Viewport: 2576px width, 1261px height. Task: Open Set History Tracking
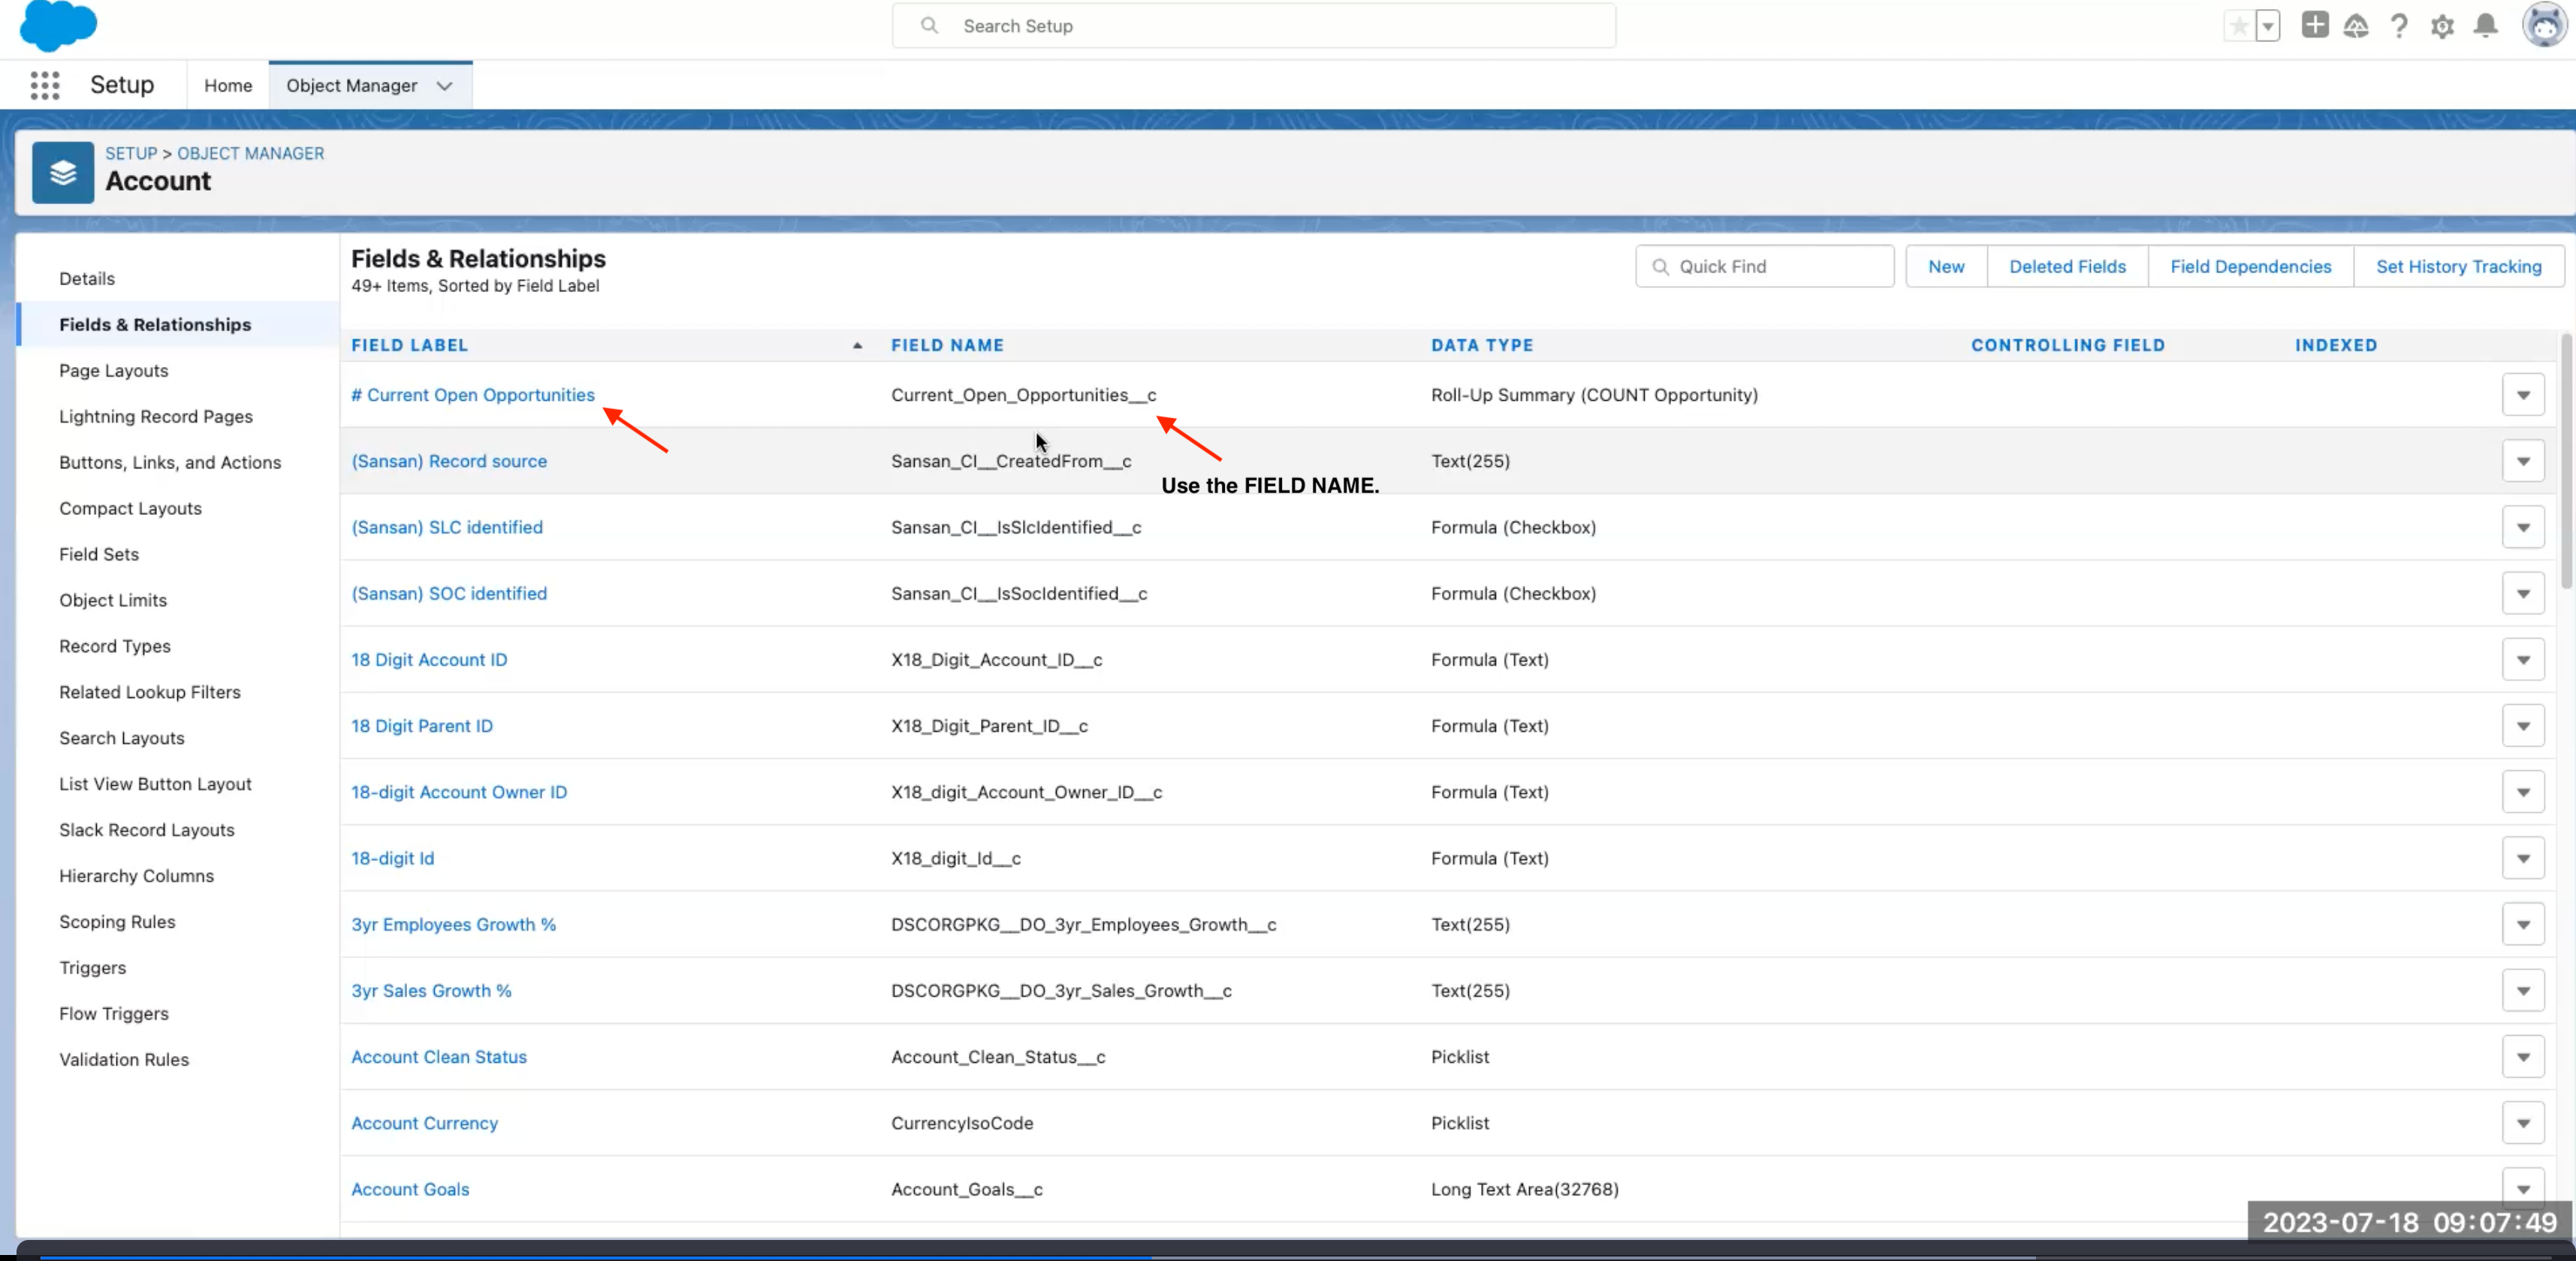point(2459,266)
